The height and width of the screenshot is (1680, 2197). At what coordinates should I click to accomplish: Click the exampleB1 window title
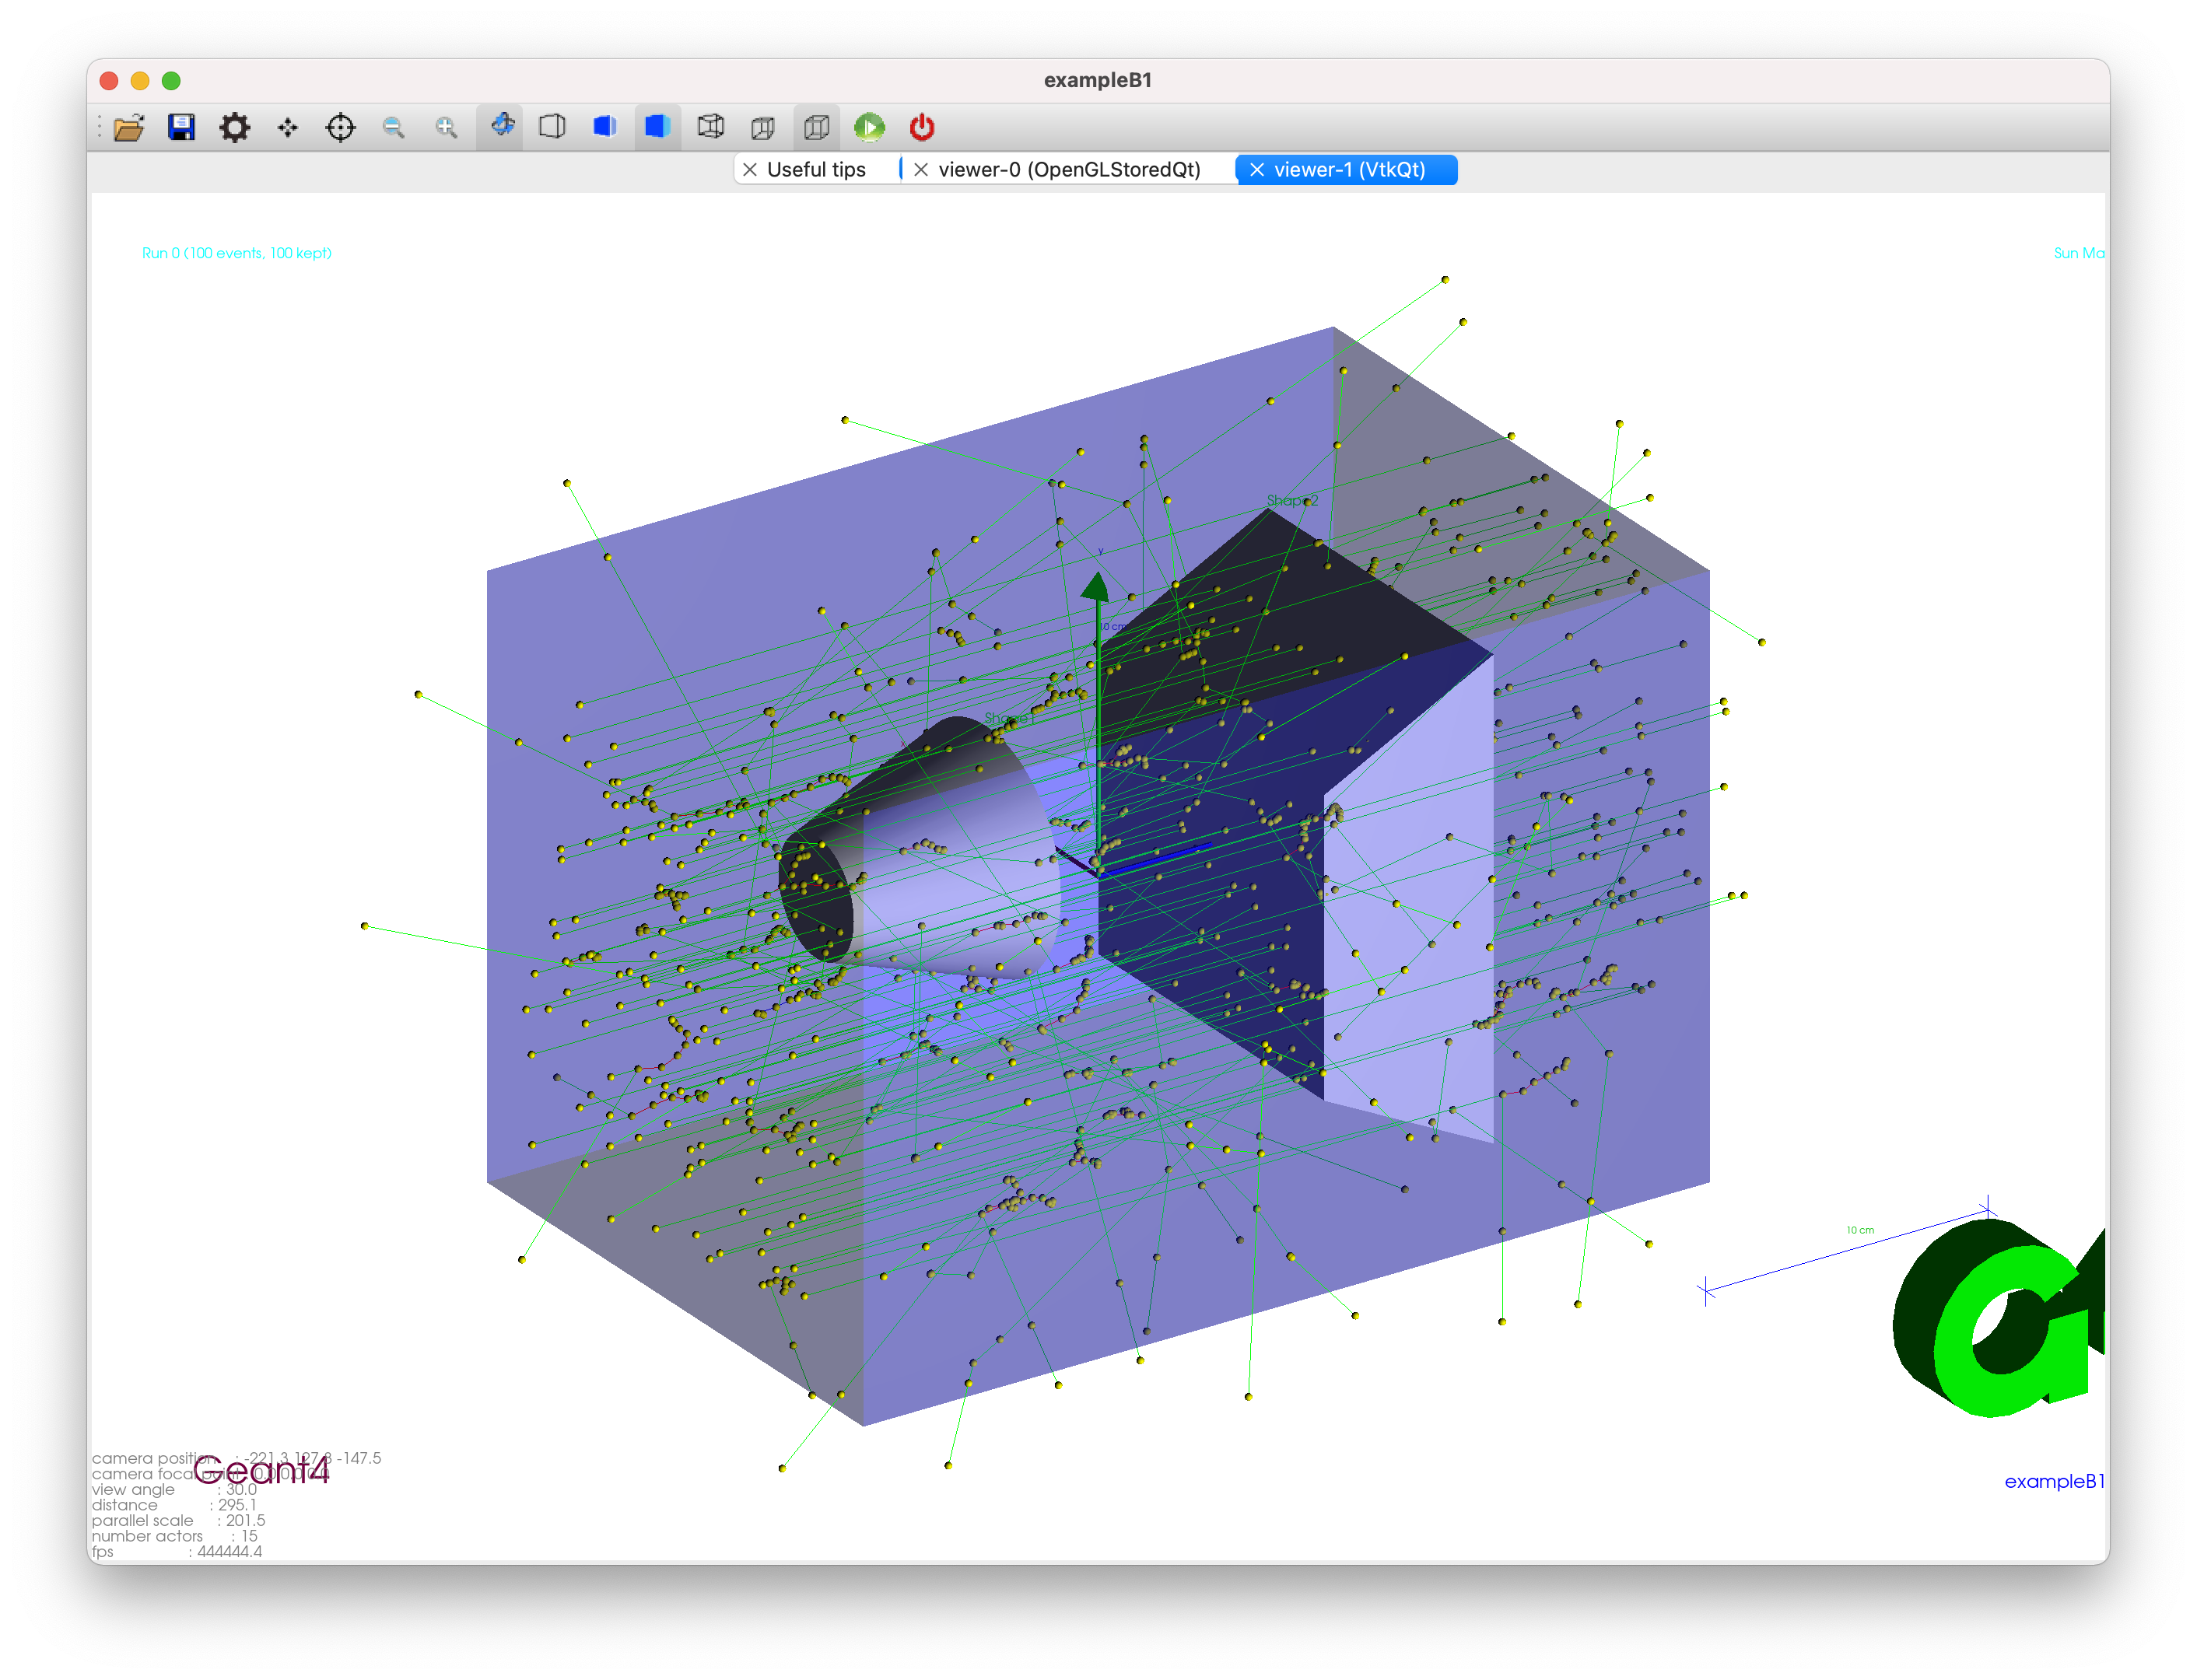(x=1098, y=80)
